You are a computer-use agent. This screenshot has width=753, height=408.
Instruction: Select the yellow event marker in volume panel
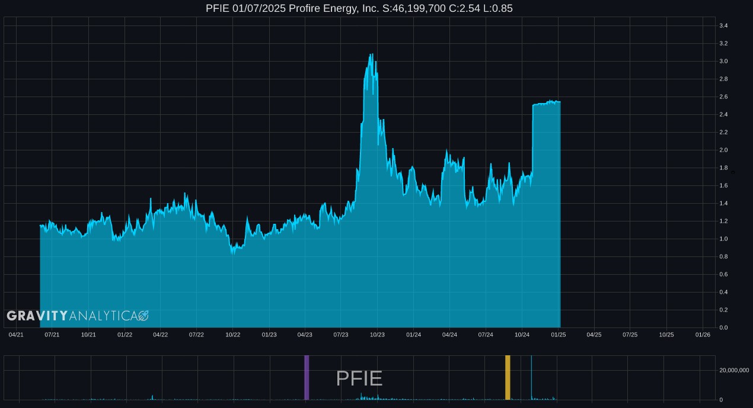coord(508,377)
